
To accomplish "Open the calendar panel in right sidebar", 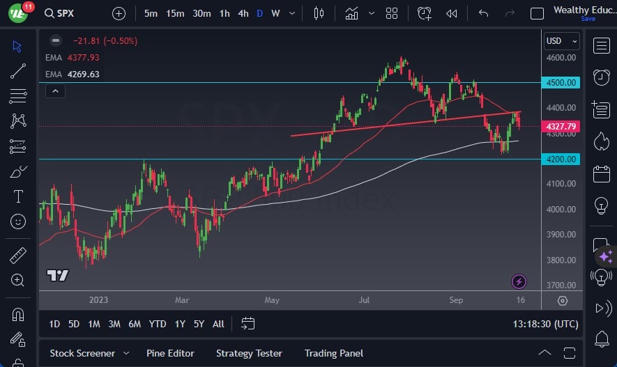I will coord(601,174).
